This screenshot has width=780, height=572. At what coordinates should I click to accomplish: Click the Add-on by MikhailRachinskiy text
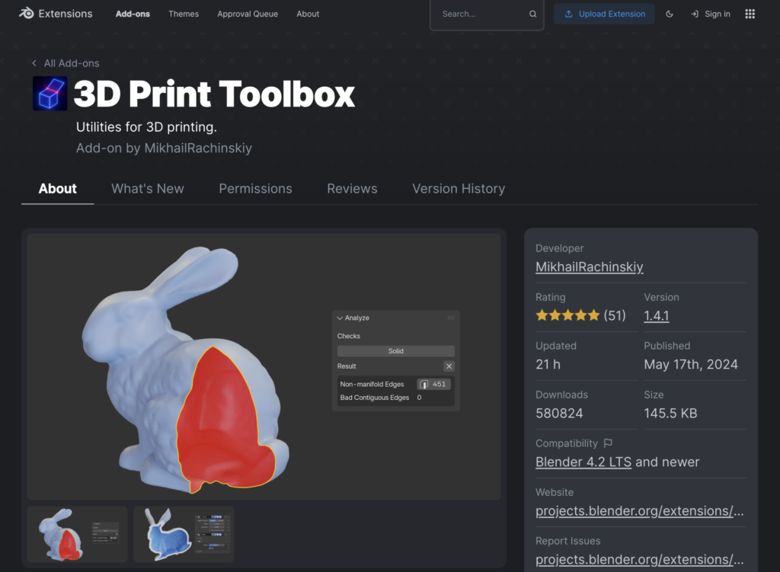pos(165,148)
